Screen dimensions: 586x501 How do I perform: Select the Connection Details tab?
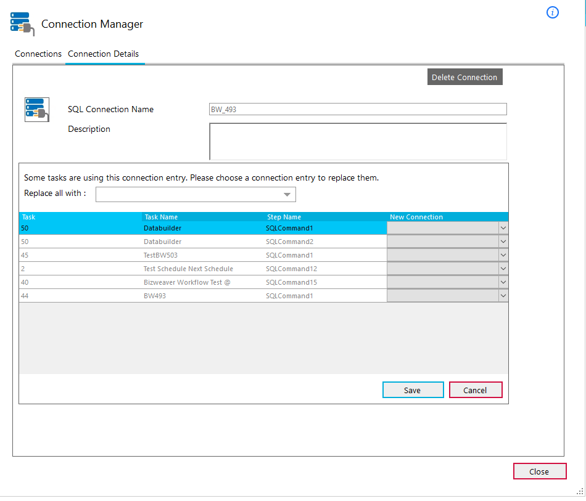click(103, 54)
